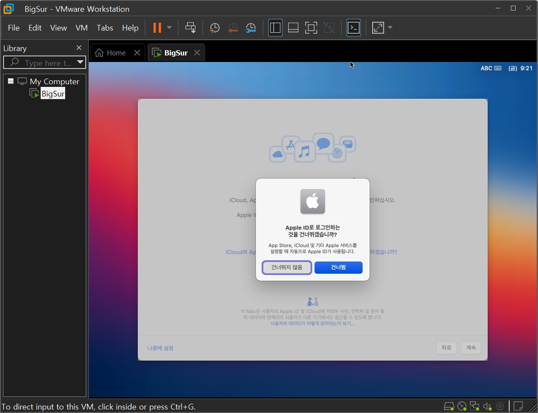Toggle the thumbnail bar view
The width and height of the screenshot is (538, 413).
tap(293, 28)
